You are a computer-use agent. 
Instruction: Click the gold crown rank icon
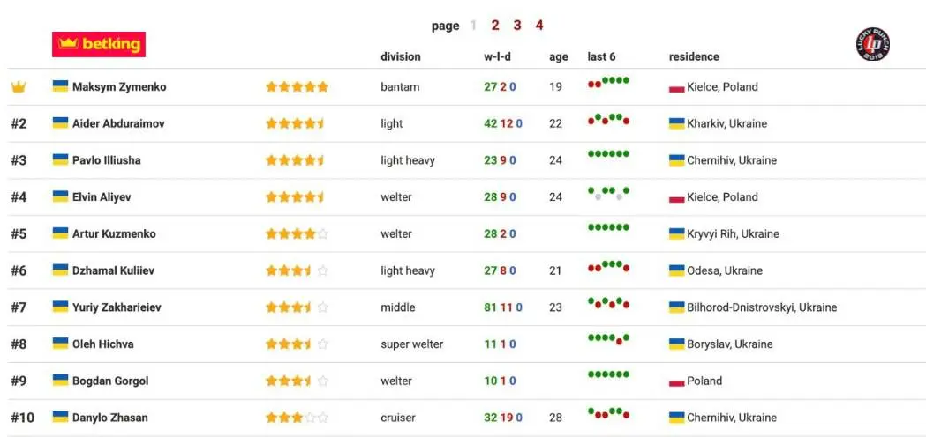19,87
